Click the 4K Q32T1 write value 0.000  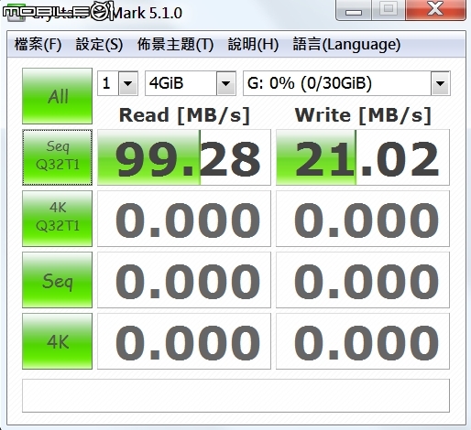pyautogui.click(x=363, y=219)
